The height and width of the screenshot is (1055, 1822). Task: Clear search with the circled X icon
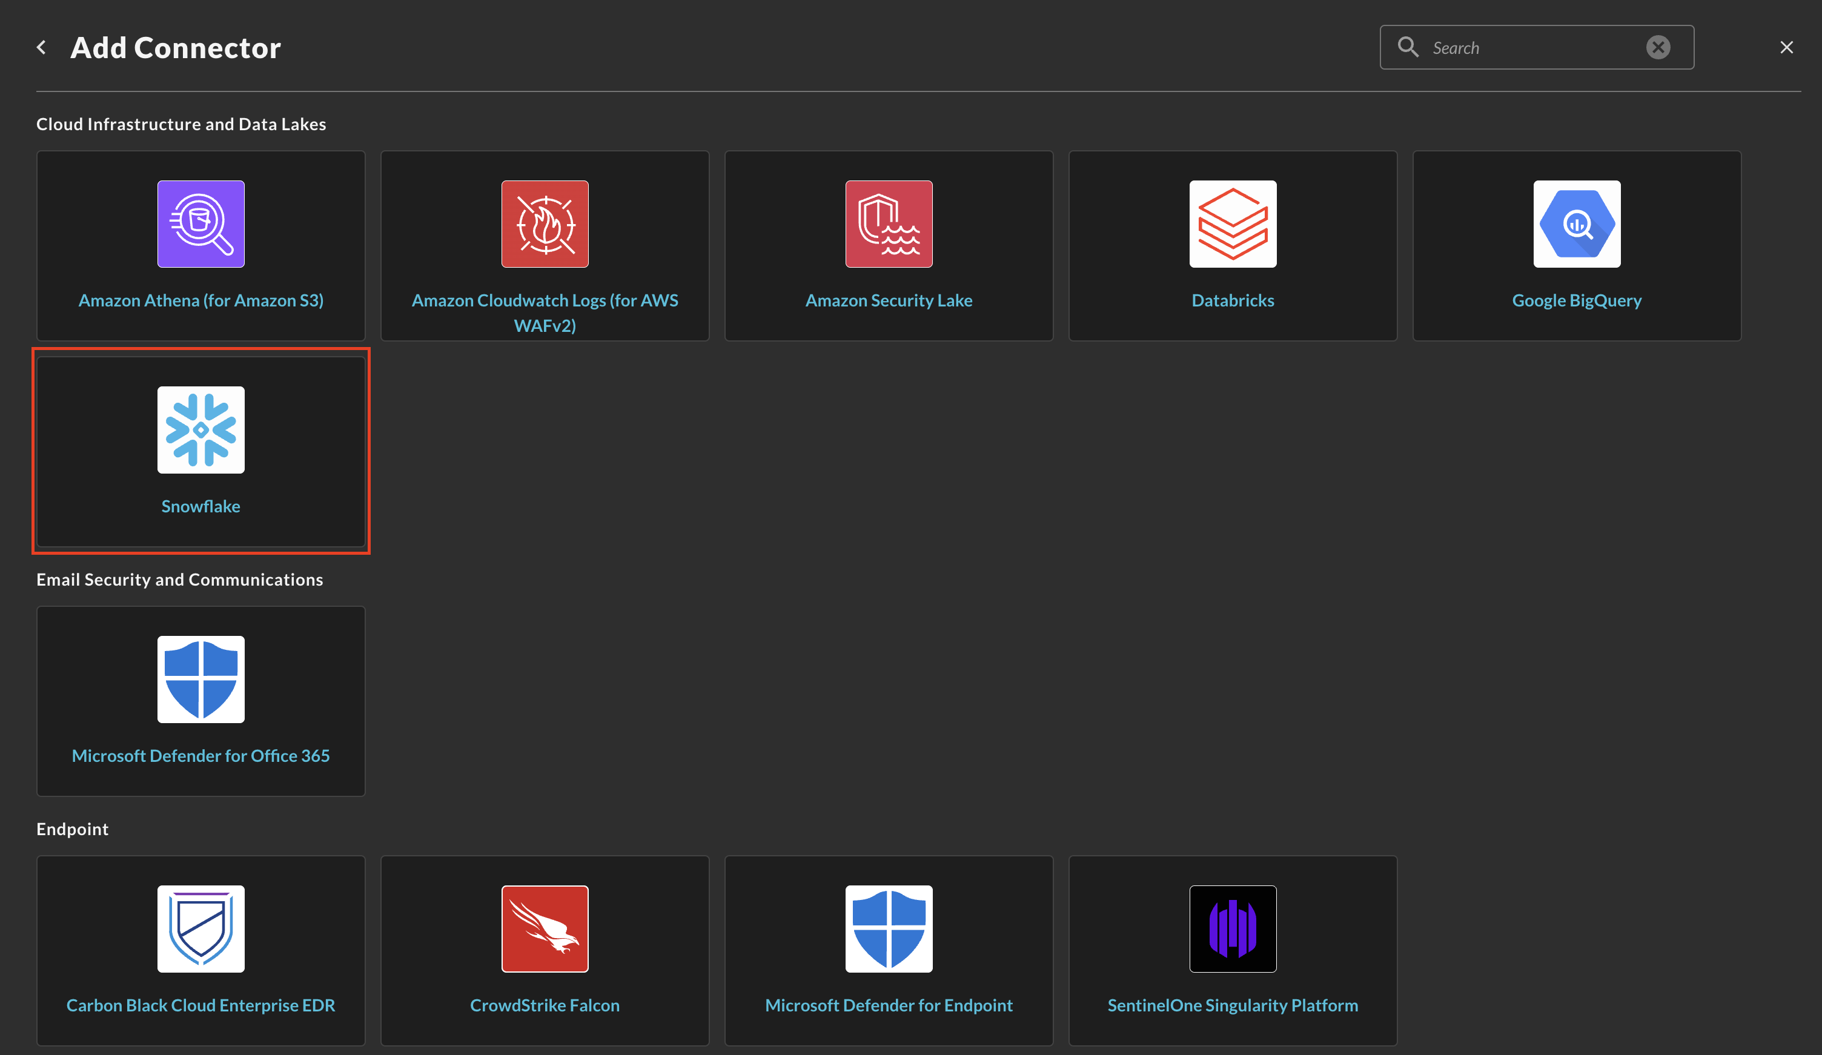click(x=1658, y=48)
